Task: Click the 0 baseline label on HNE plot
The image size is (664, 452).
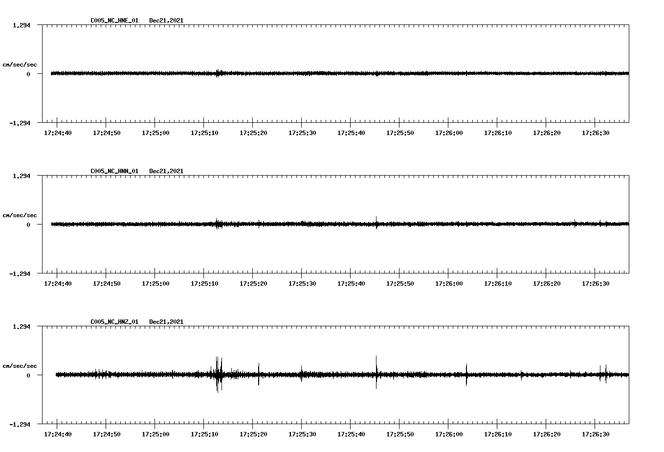Action: (x=28, y=74)
